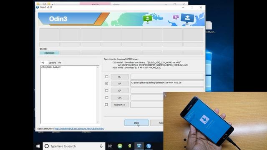Screen dimensions: 267x150
Task: Click the empty BL file path field
Action: (x=167, y=77)
